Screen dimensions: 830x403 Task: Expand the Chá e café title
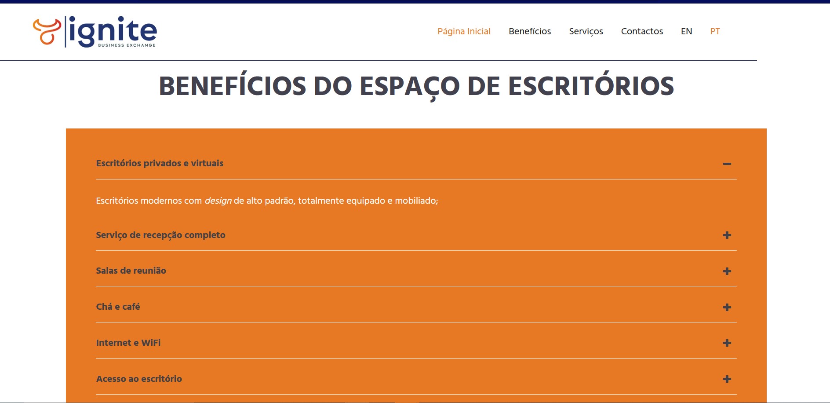pos(118,307)
